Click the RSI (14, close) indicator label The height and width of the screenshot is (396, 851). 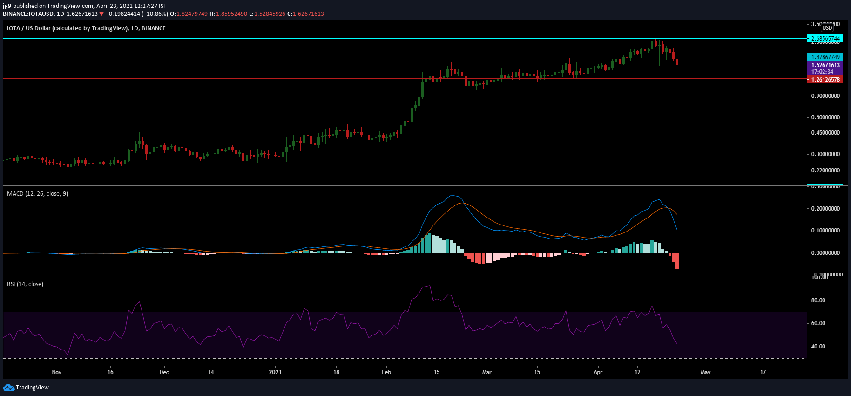coord(25,284)
